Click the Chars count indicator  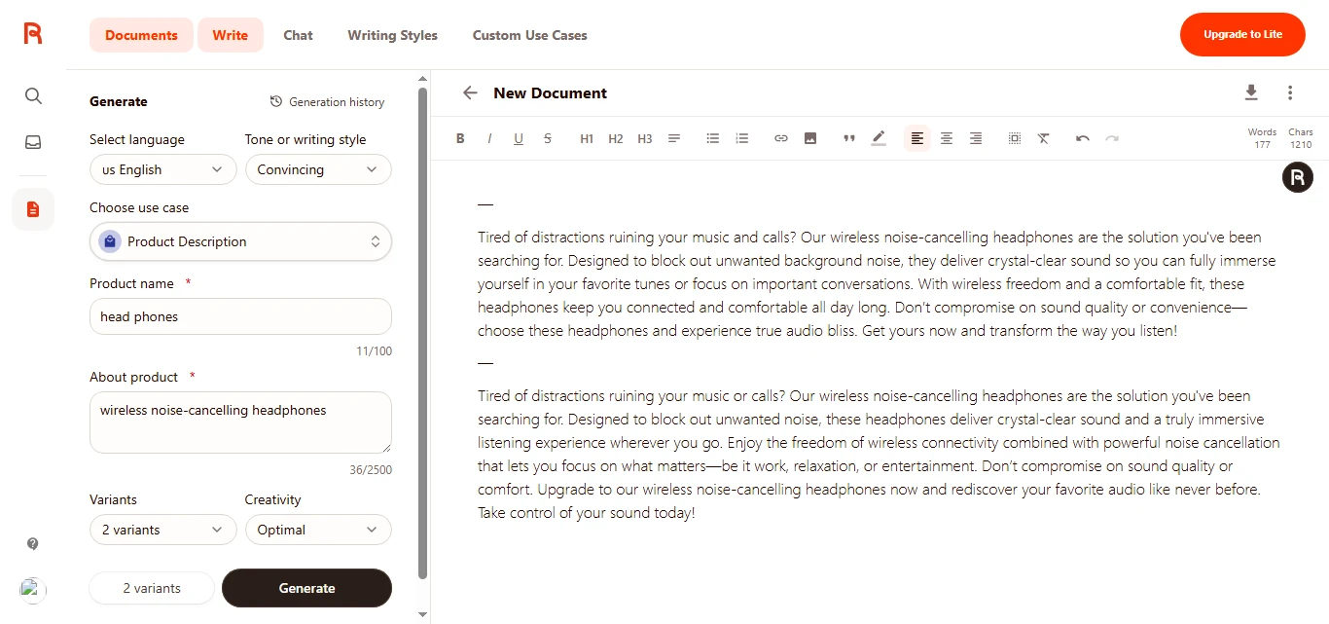(1301, 138)
